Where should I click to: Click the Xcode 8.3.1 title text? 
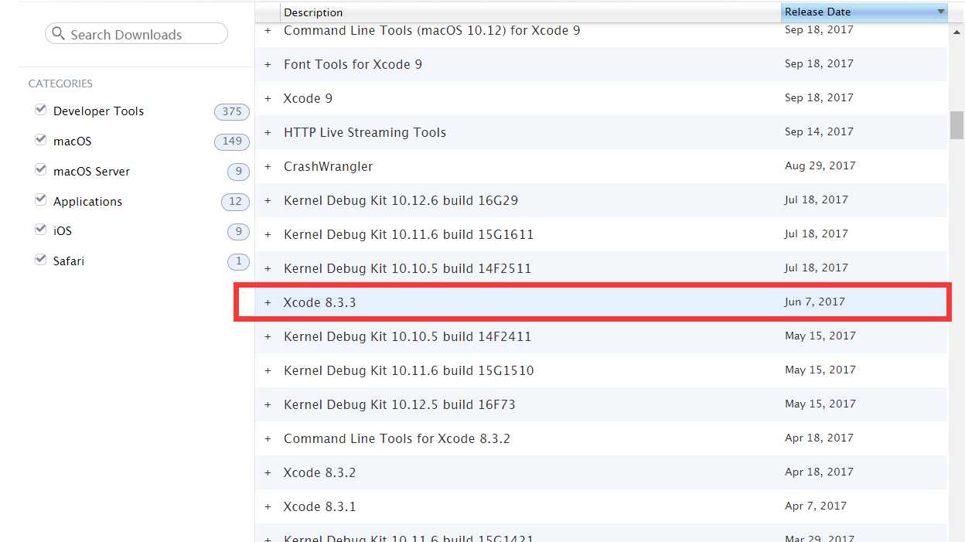tap(319, 506)
